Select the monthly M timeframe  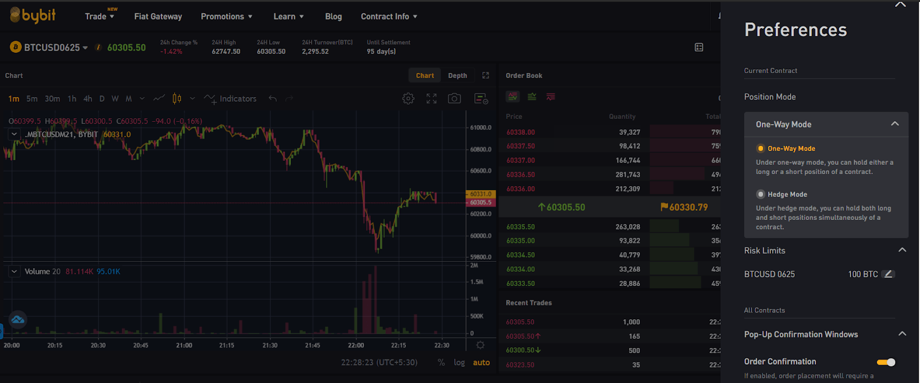(x=129, y=99)
